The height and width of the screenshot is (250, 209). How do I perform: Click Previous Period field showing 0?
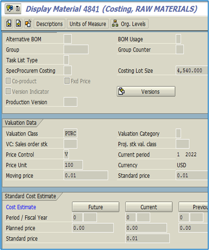184,217
